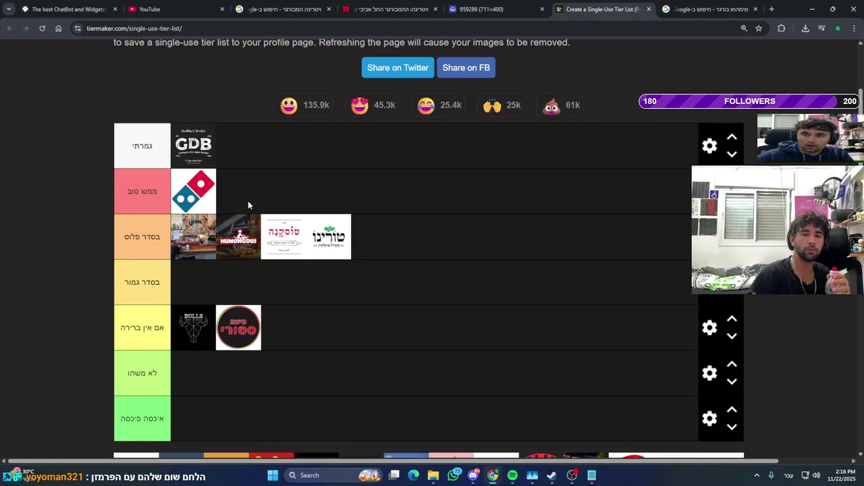Click the אם אין ברירה tier label
The image size is (864, 486).
click(x=142, y=327)
